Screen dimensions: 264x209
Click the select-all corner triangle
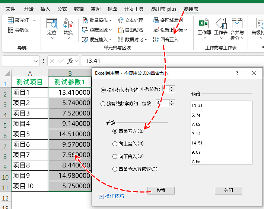click(7, 74)
